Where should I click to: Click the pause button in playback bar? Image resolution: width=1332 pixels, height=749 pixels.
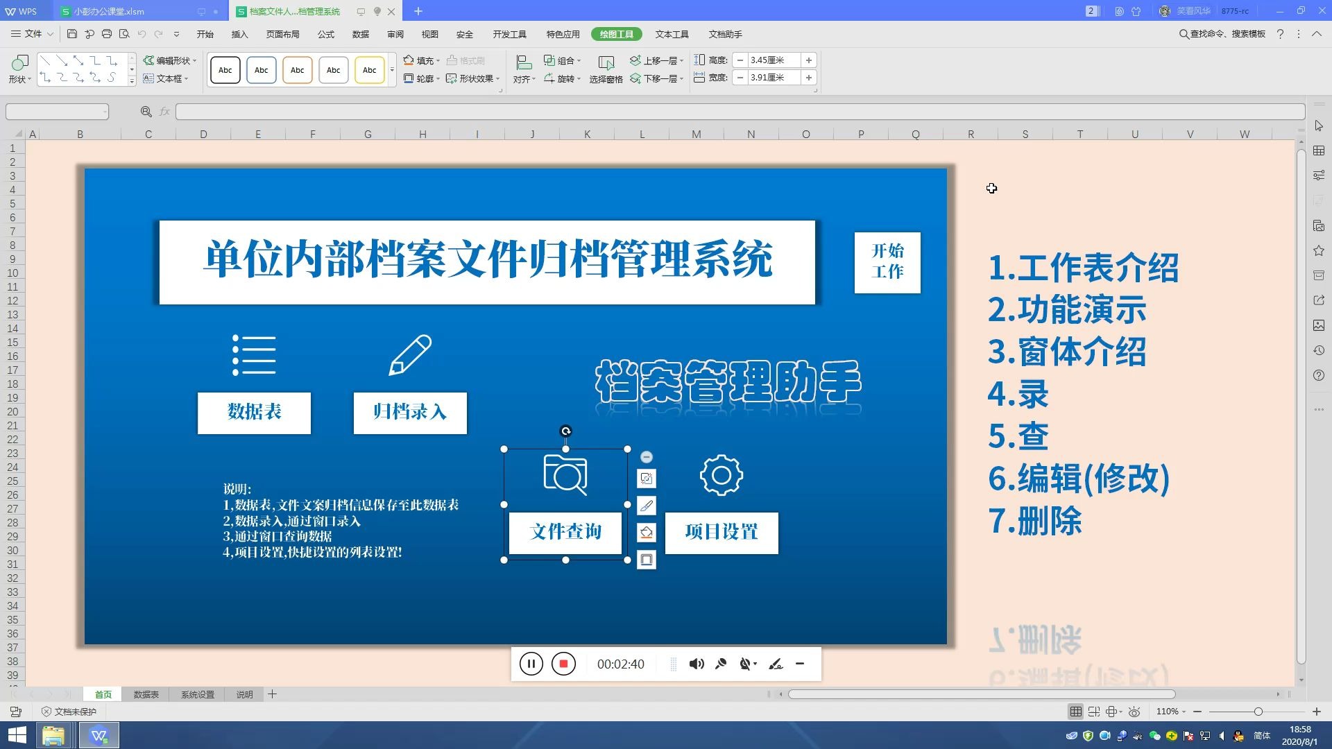tap(530, 663)
